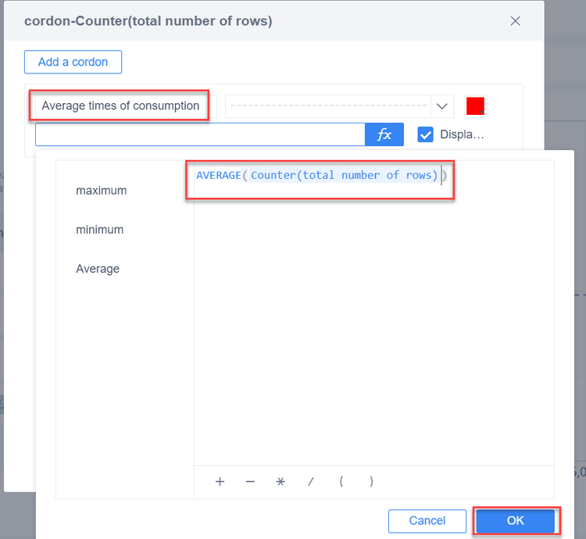This screenshot has height=539, width=586.
Task: Select the maximum function
Action: point(101,191)
